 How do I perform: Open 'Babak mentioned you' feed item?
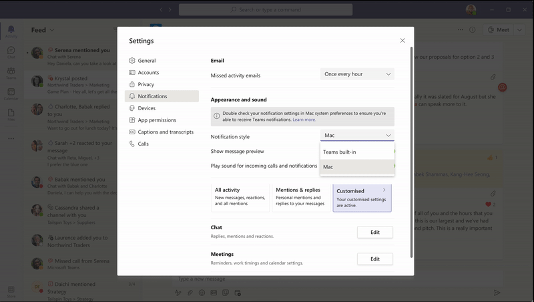[x=72, y=186]
